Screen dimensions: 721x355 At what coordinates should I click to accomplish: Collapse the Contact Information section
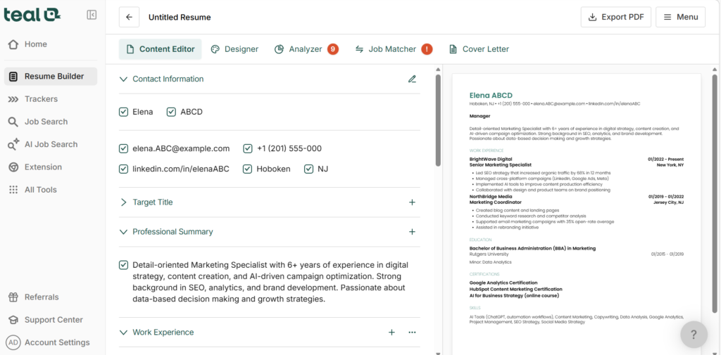tap(124, 79)
